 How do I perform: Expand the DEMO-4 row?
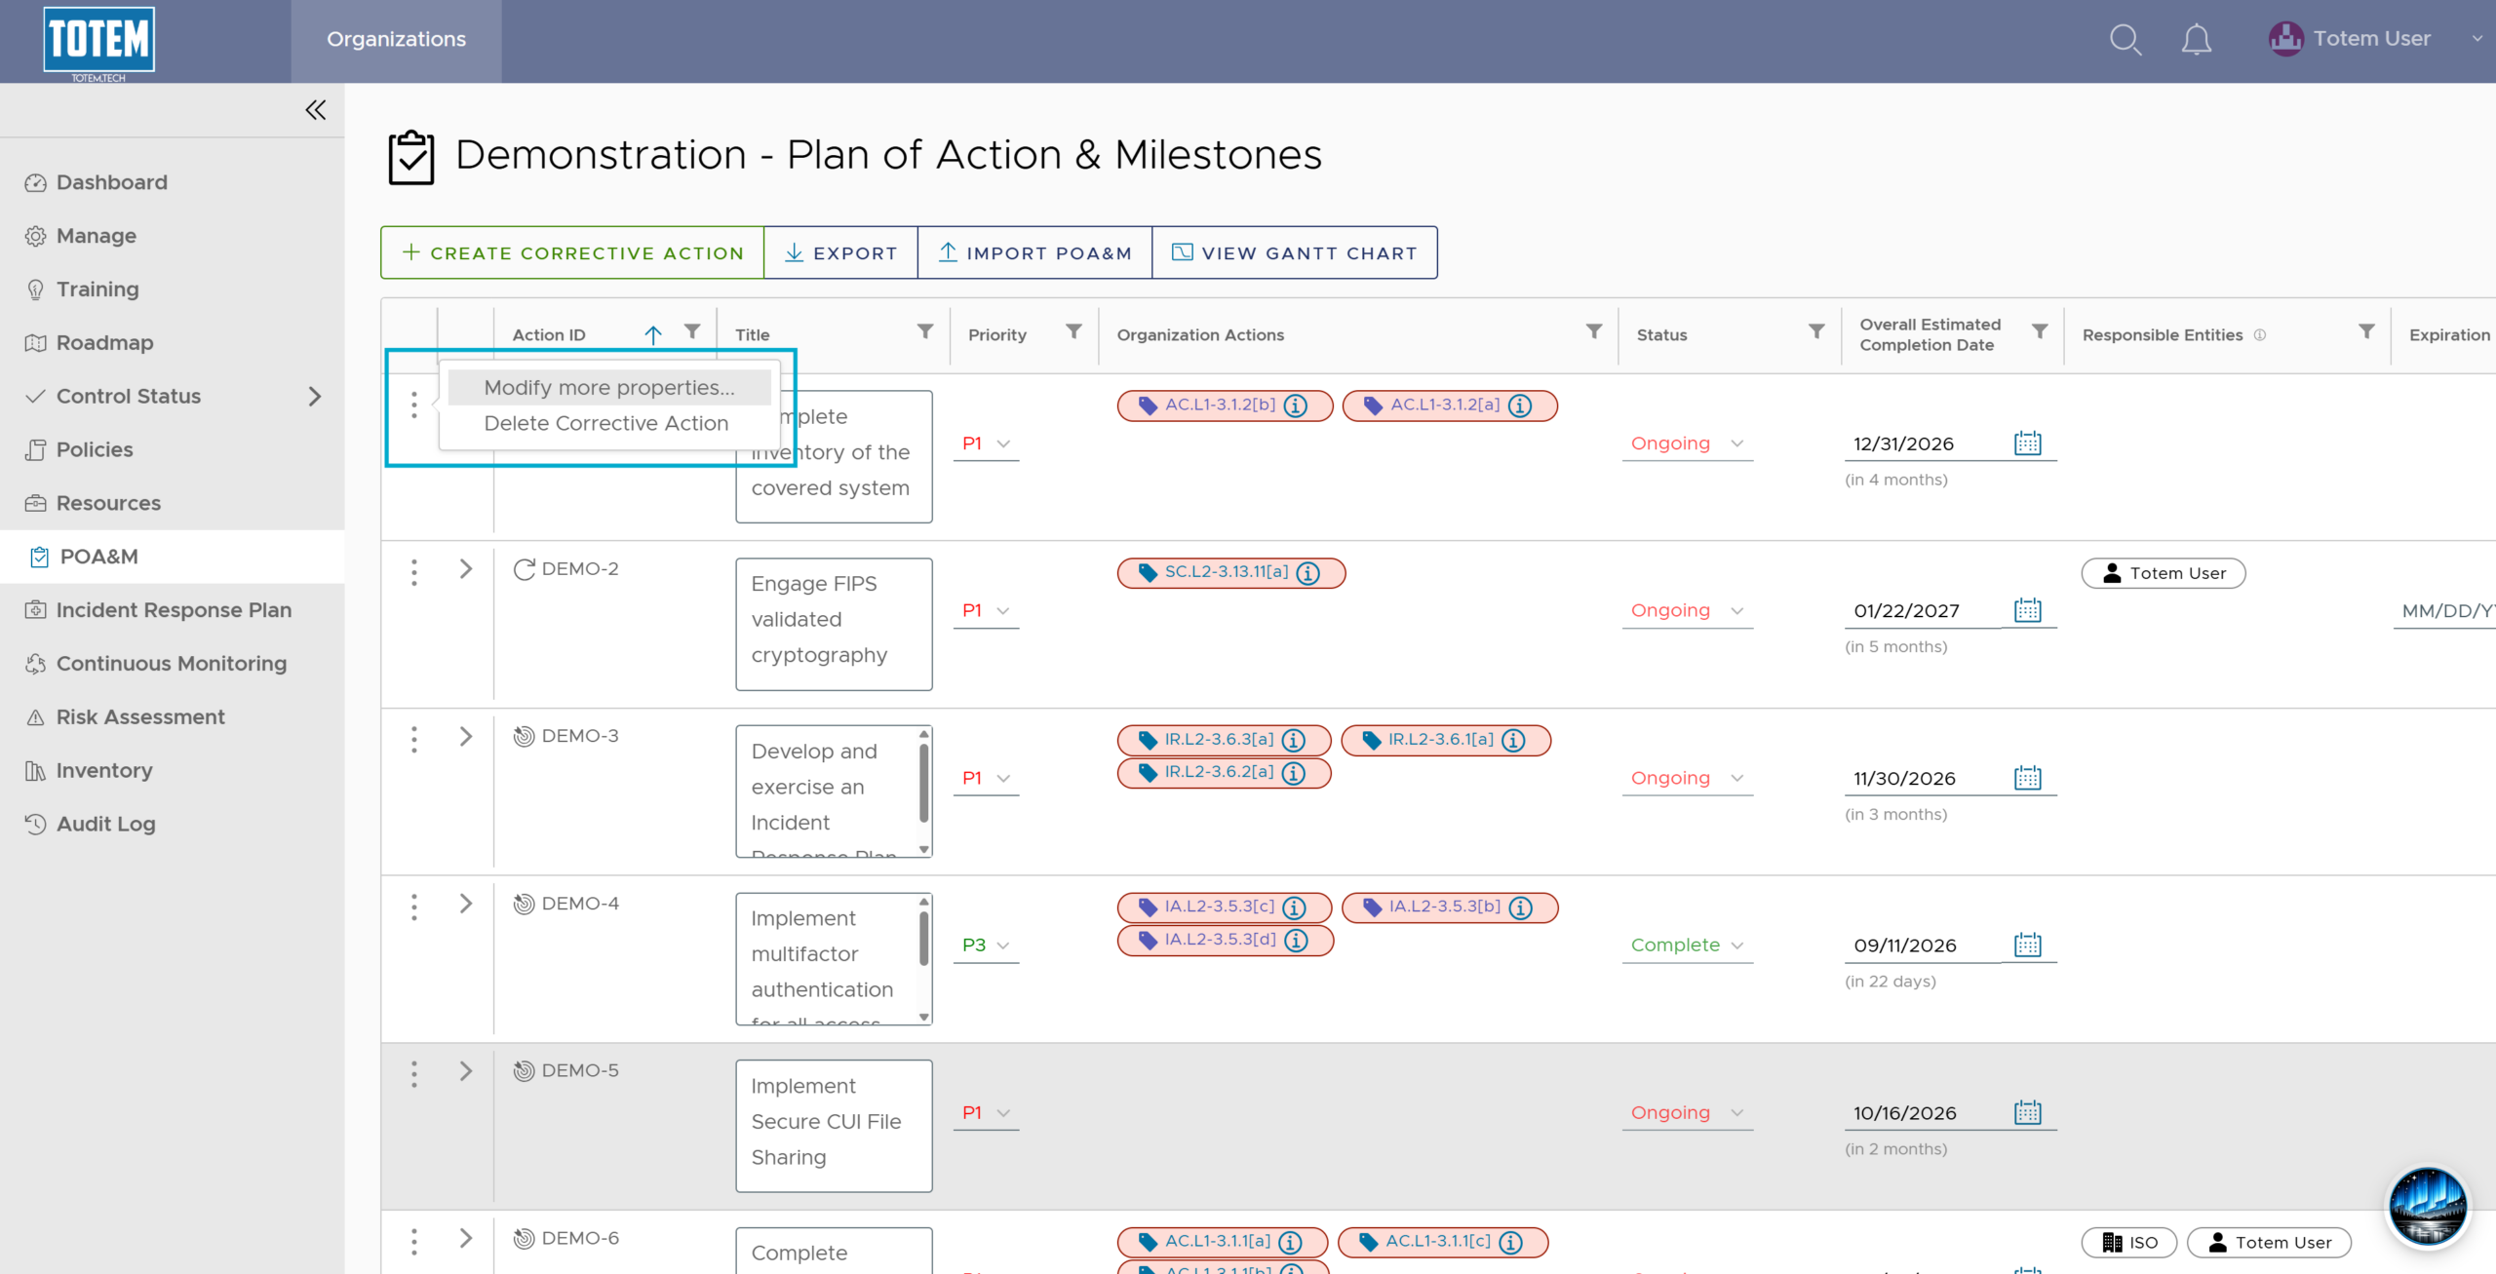click(x=466, y=904)
